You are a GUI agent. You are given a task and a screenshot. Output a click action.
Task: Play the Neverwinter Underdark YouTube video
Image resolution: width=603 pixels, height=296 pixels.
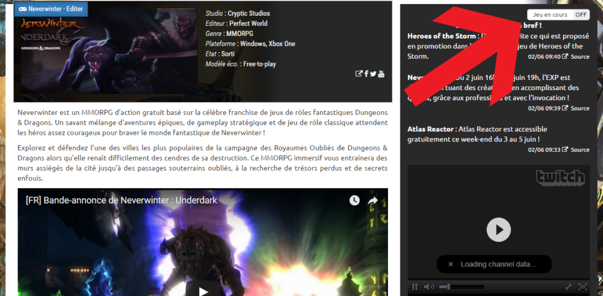coord(203,289)
